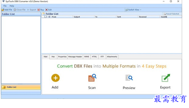Switch to the Attachments tab
The width and height of the screenshot is (189, 108).
(112, 57)
